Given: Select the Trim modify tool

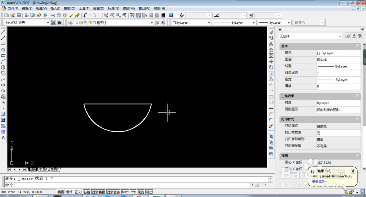Looking at the screenshot, I should coord(271,85).
